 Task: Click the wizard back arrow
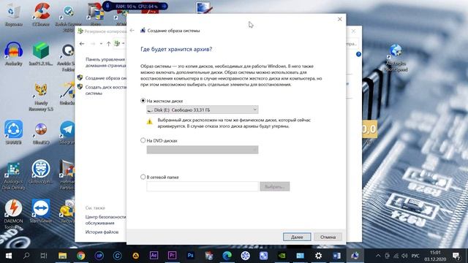(x=132, y=31)
